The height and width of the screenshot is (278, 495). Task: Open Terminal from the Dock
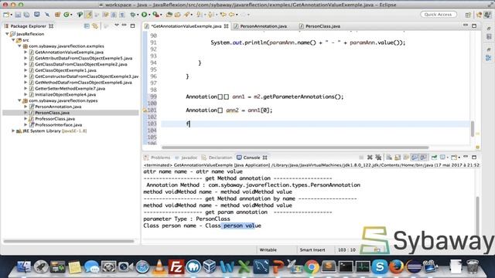346,267
